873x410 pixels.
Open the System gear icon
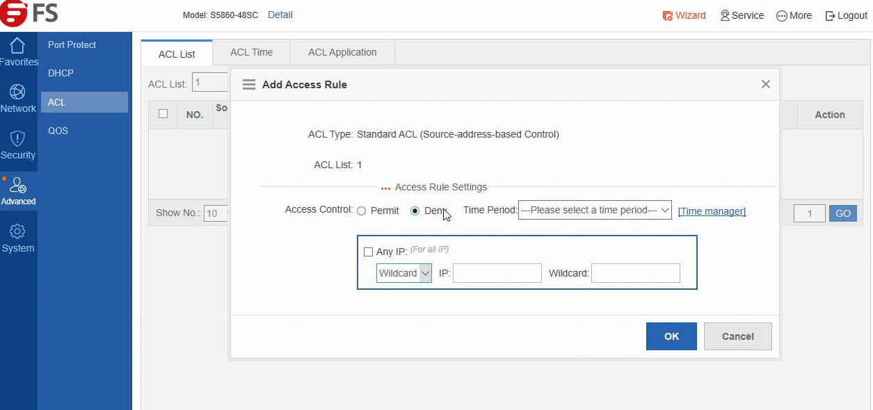[17, 232]
